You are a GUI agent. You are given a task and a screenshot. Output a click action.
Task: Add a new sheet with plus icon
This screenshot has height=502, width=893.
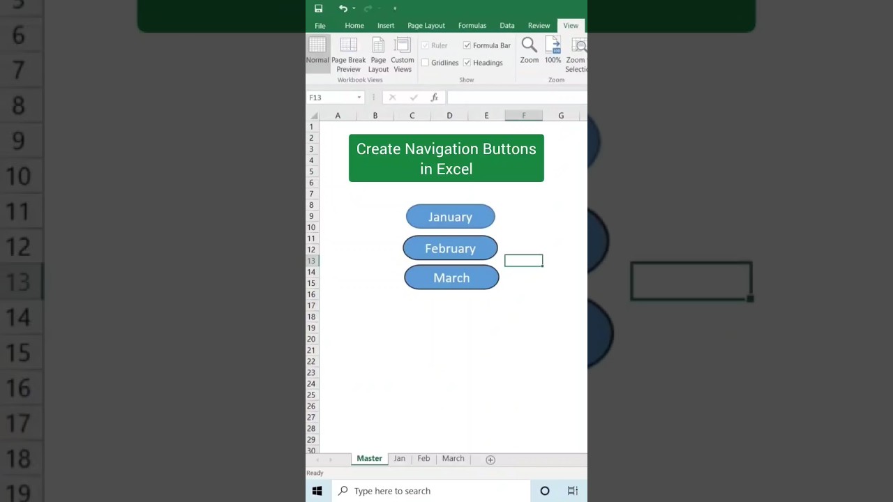click(490, 459)
